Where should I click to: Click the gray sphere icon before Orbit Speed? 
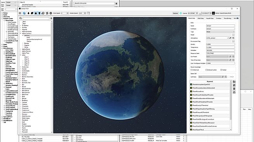tap(51, 13)
